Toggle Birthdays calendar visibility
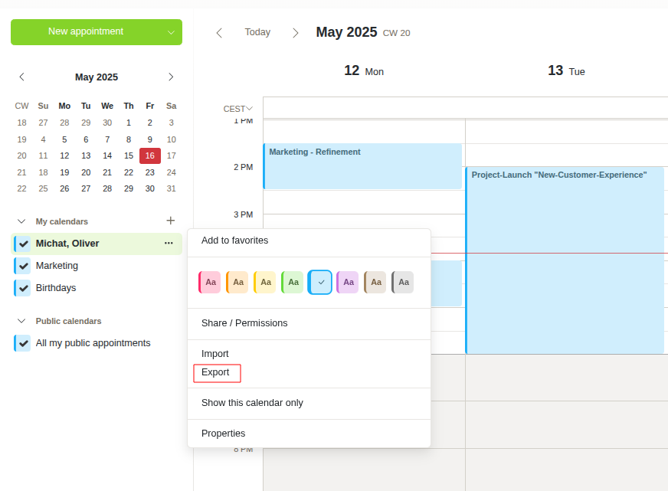Image resolution: width=668 pixels, height=491 pixels. (24, 288)
